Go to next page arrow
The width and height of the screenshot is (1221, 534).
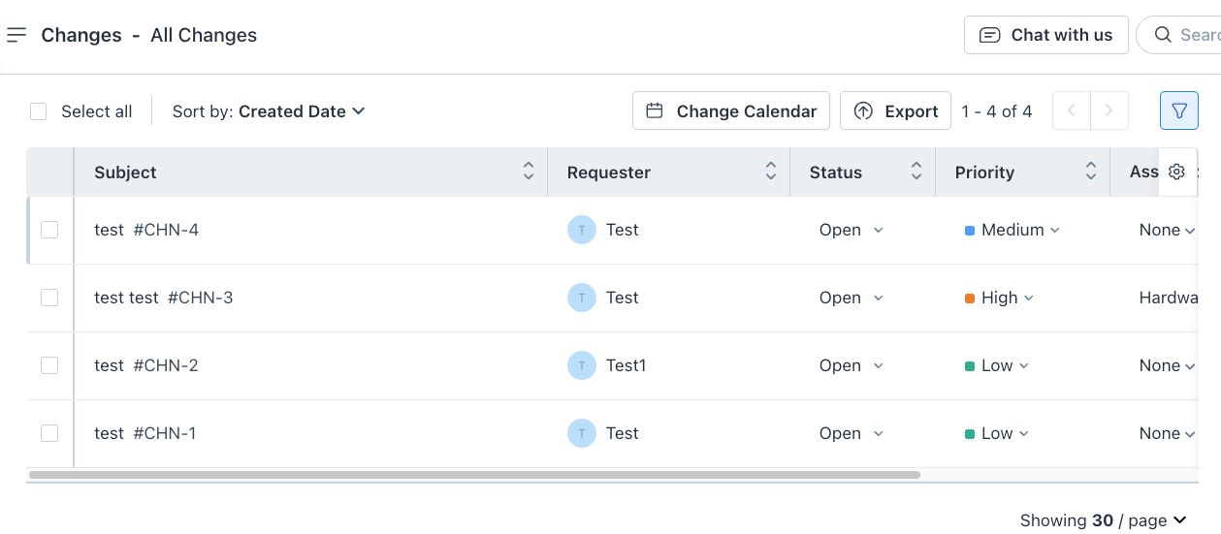coord(1109,111)
